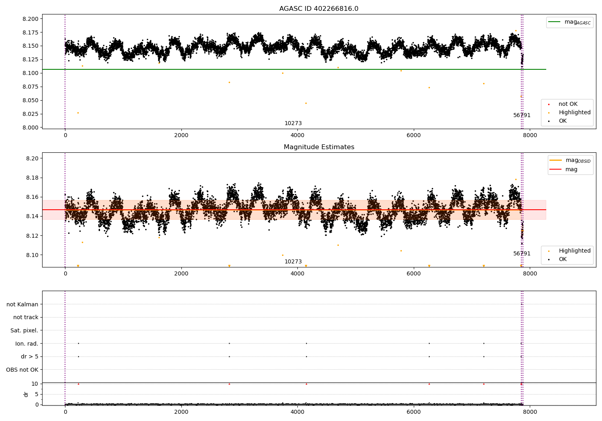Click the "5" tick on dr axis
The image size is (602, 421).
tap(37, 395)
